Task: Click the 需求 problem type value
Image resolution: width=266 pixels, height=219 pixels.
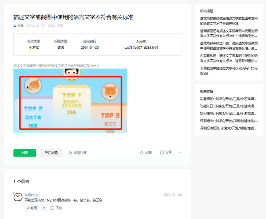Action: [x=61, y=47]
